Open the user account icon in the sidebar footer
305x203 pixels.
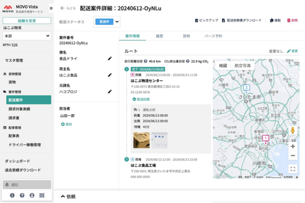coord(32,195)
